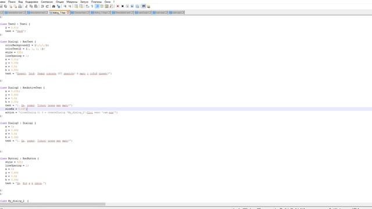Click the ABC spell-check plugin toolbar icon
Screen dimensions: 372x209
click(x=144, y=6)
